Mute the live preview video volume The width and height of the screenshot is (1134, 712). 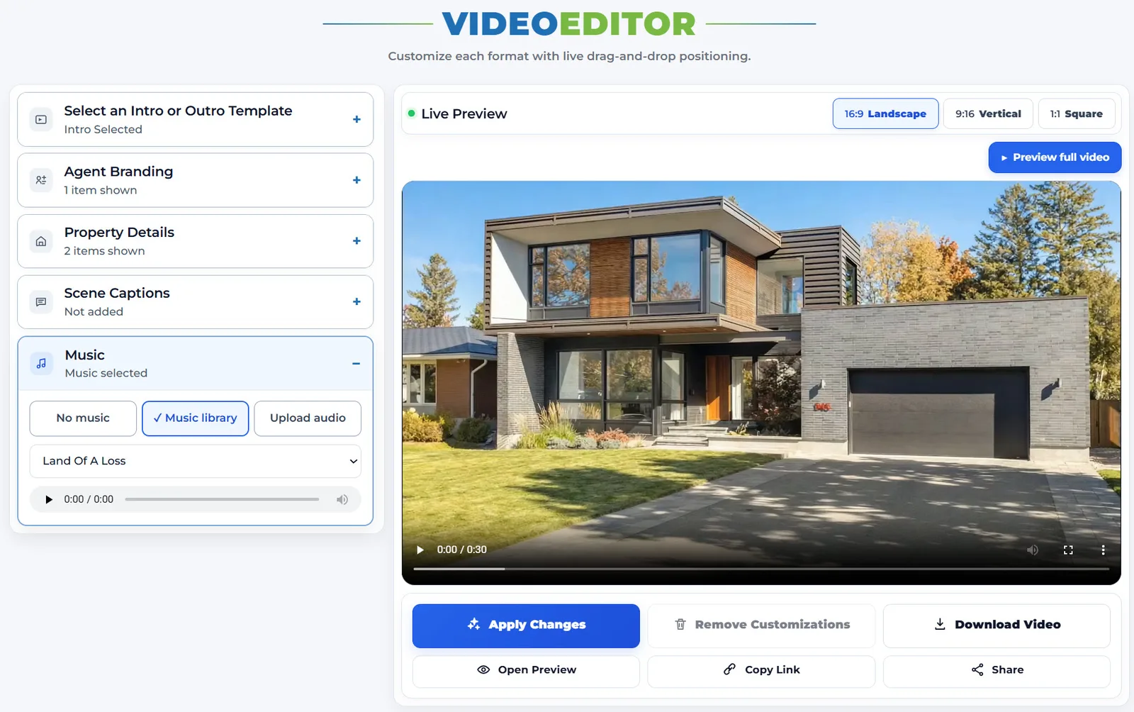(x=1033, y=550)
